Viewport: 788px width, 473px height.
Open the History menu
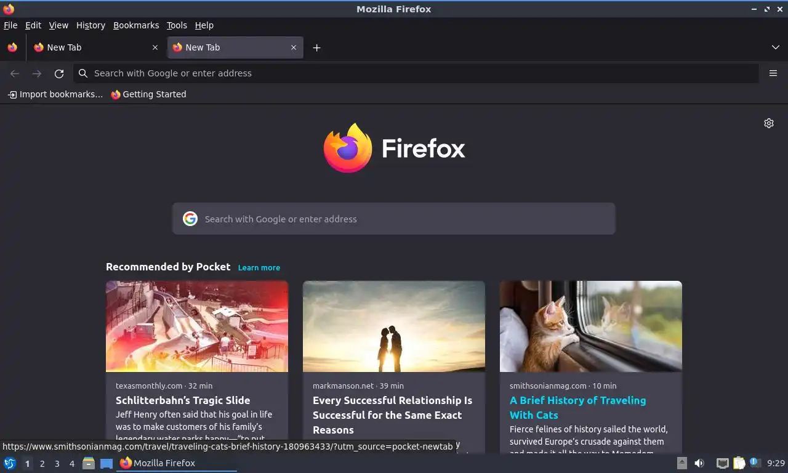[90, 25]
